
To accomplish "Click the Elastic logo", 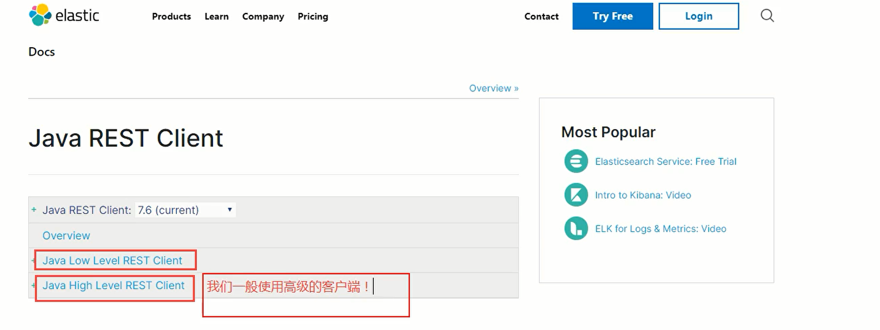I will pos(64,15).
